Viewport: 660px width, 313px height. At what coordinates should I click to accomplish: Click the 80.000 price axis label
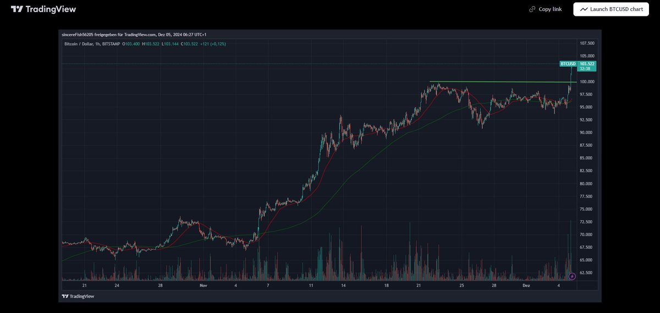point(587,184)
